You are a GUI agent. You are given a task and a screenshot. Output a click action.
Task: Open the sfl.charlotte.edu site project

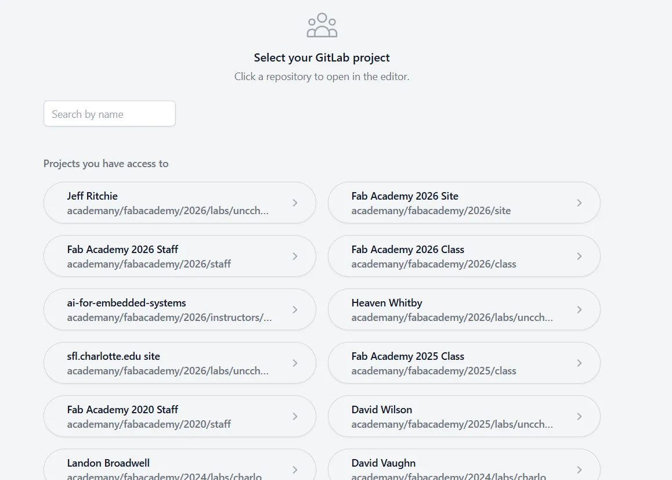click(168, 363)
